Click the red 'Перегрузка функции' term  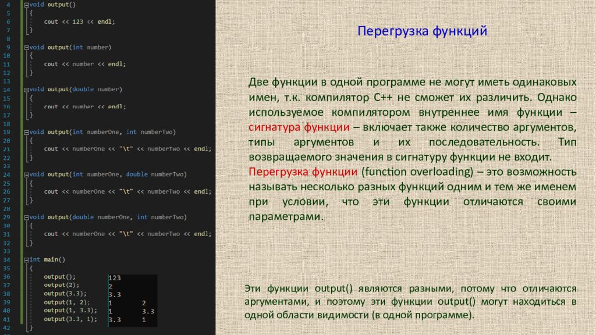(303, 173)
